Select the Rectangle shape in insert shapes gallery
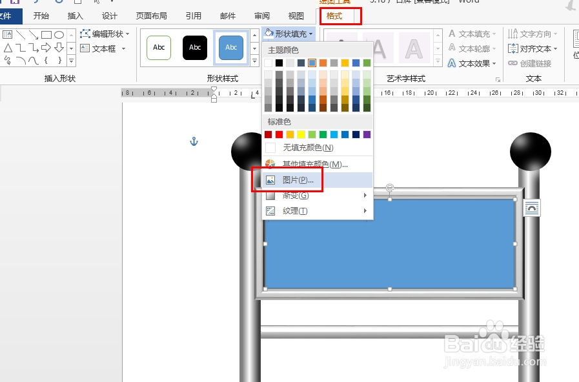 46,35
